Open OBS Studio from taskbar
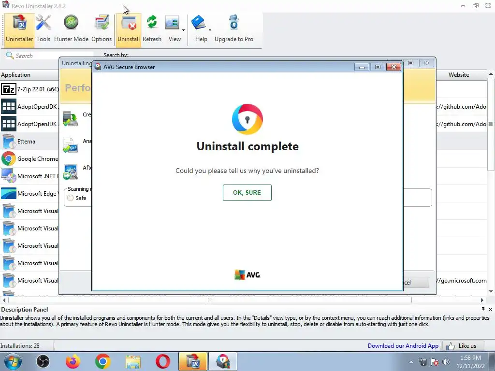Screen dimensions: 495x371 point(43,361)
